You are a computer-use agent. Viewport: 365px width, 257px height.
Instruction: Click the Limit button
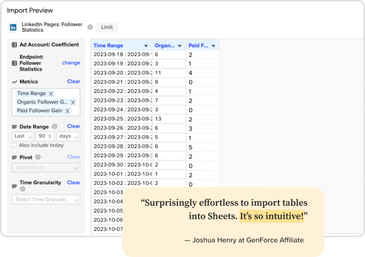pos(107,27)
